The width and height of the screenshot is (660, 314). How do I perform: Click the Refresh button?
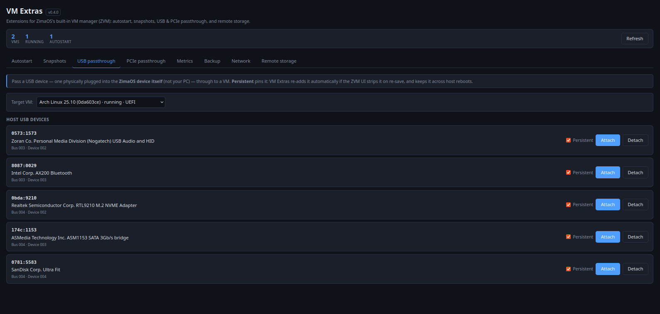click(635, 39)
